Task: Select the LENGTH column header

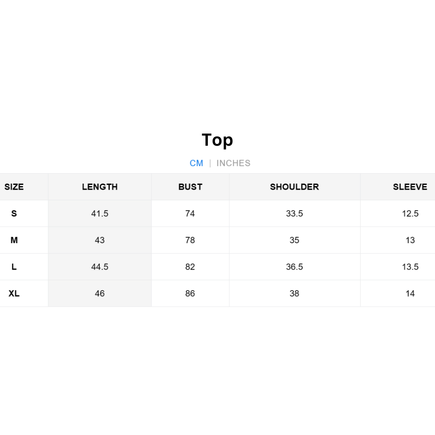Action: coord(100,187)
